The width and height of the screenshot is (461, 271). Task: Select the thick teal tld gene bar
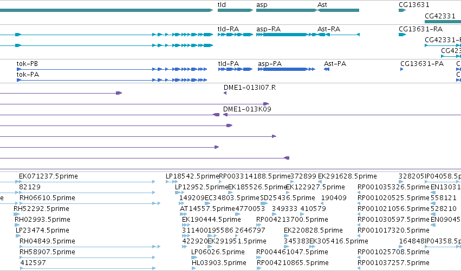(x=235, y=10)
